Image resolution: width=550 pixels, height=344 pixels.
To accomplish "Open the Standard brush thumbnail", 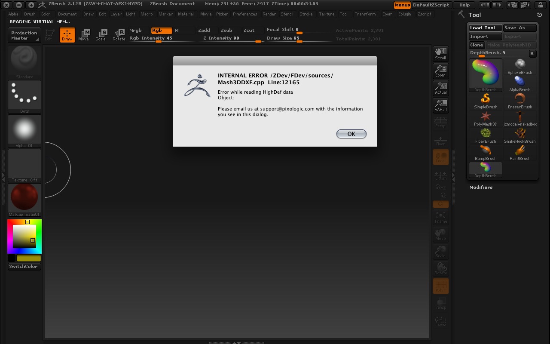I will tap(24, 62).
